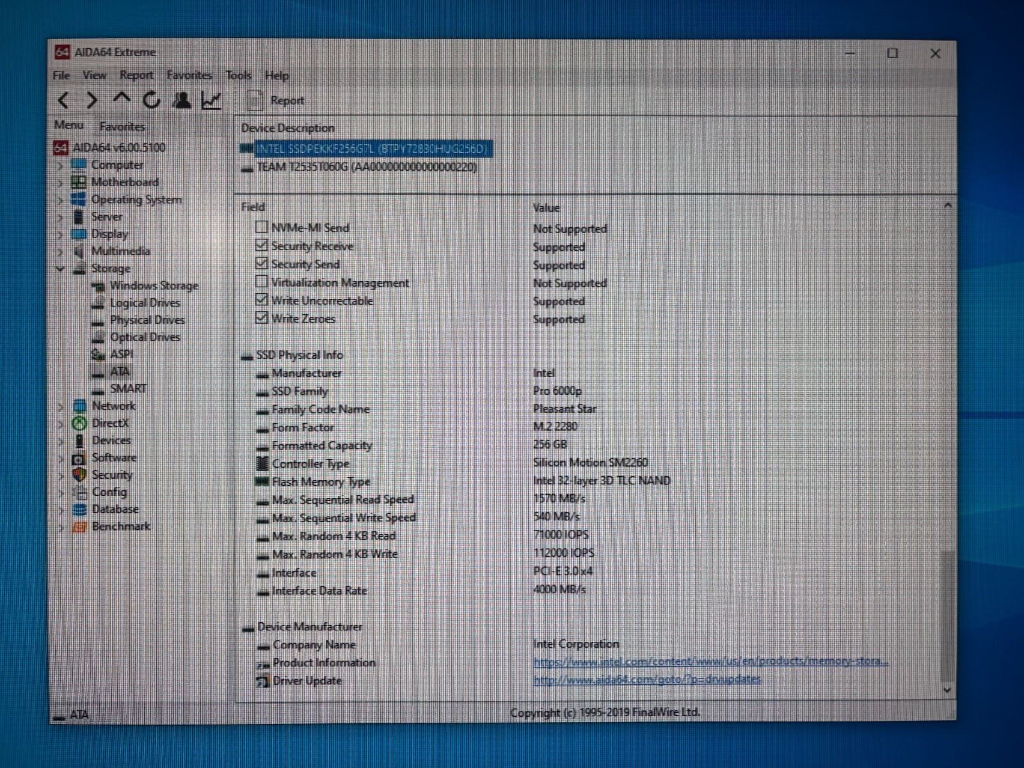Expand the Devices tree node arrow
The image size is (1024, 768).
(x=61, y=442)
